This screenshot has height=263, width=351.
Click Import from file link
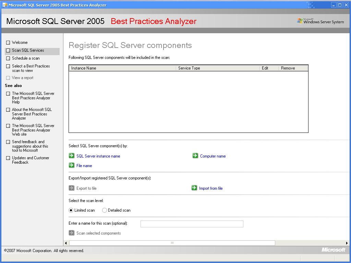[x=211, y=188]
